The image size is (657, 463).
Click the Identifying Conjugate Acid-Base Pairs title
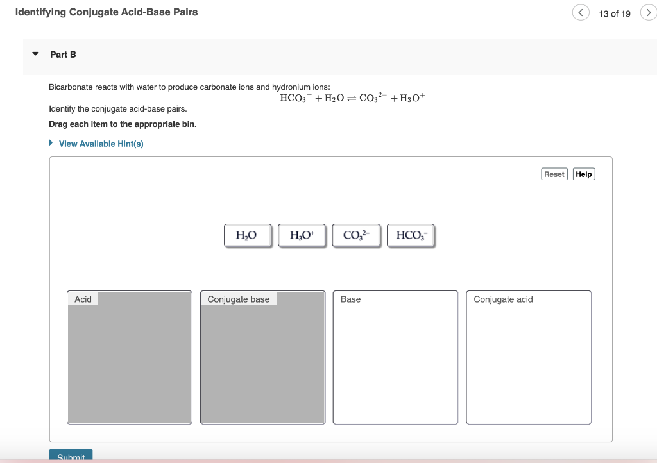point(107,12)
